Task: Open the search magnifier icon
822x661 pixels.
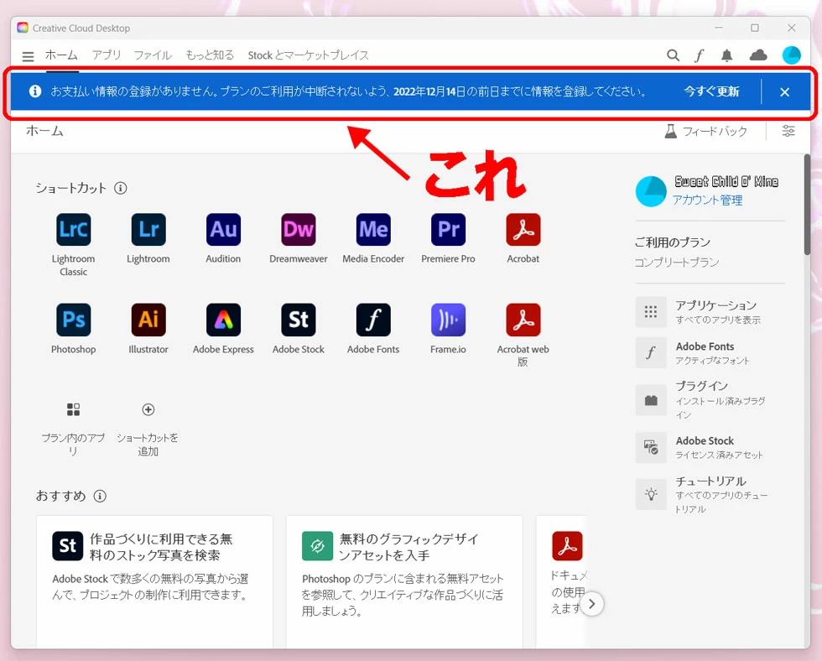Action: (x=673, y=55)
